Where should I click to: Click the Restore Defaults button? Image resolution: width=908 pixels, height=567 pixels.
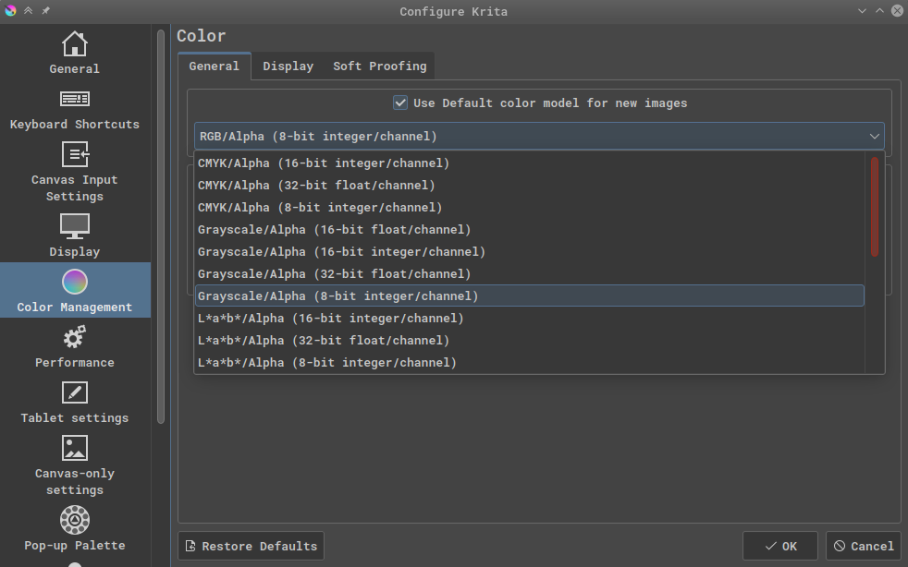click(x=251, y=546)
